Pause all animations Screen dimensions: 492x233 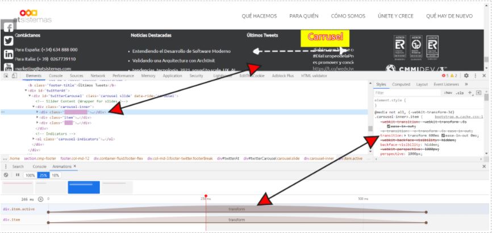(18, 175)
